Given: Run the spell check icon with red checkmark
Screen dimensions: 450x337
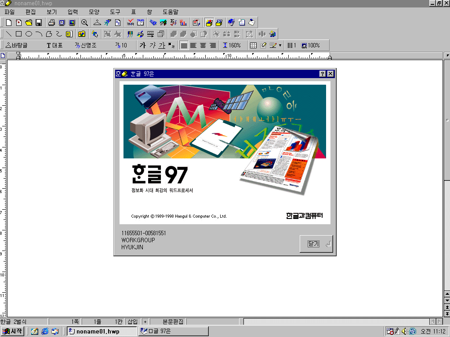Looking at the screenshot, I should click(x=131, y=23).
